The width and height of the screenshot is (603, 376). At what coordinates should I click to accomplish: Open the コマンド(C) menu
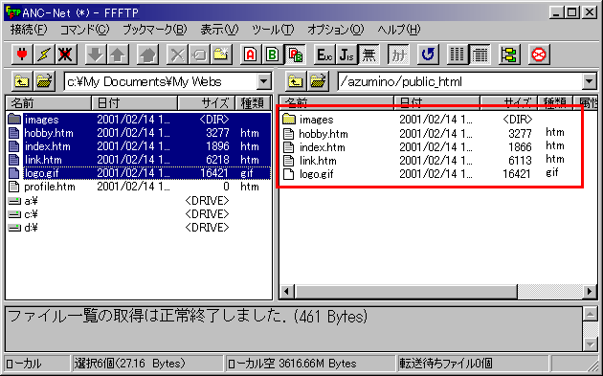click(x=85, y=30)
